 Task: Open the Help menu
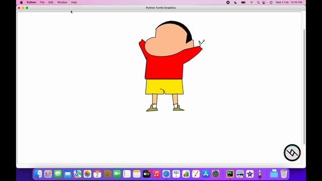[x=74, y=3]
